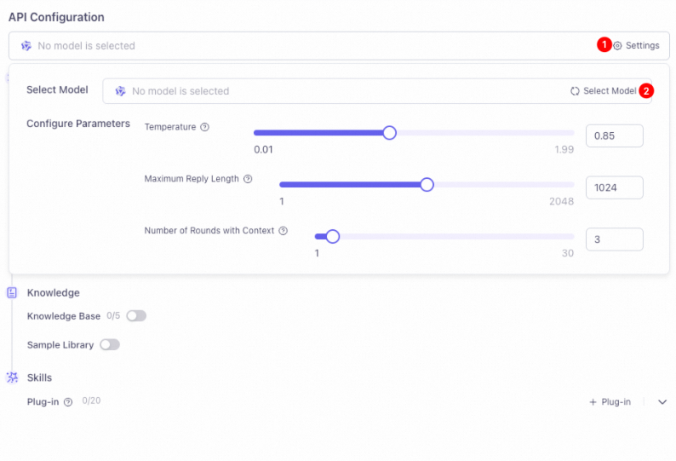Image resolution: width=676 pixels, height=461 pixels.
Task: Click the Skills section icon
Action: 12,377
